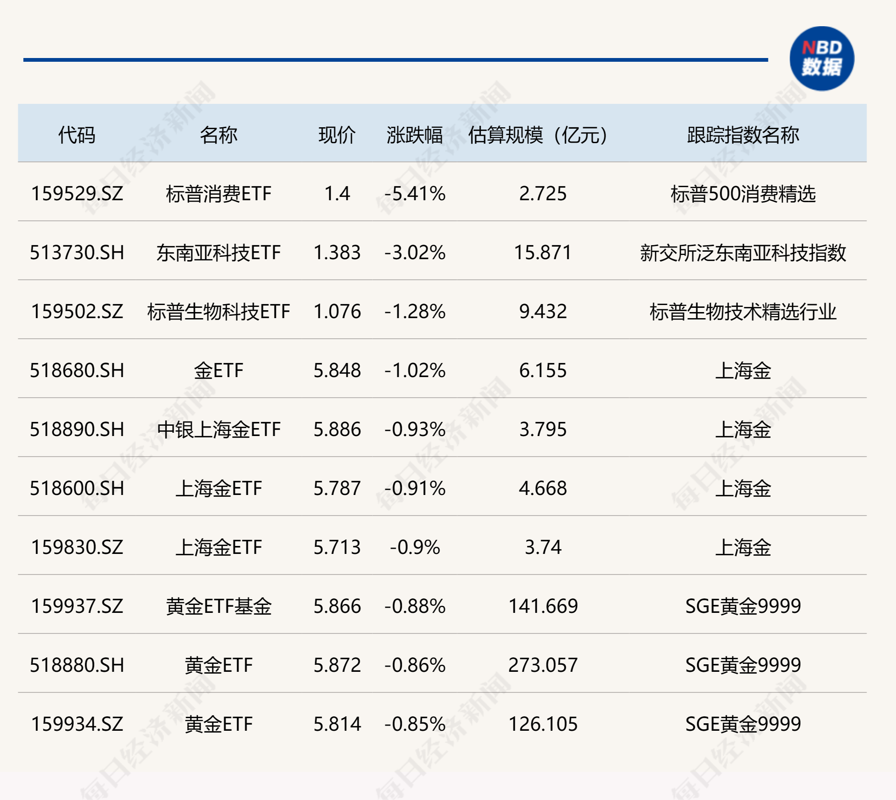This screenshot has height=800, width=896.
Task: Click price value 5.866
Action: point(337,606)
